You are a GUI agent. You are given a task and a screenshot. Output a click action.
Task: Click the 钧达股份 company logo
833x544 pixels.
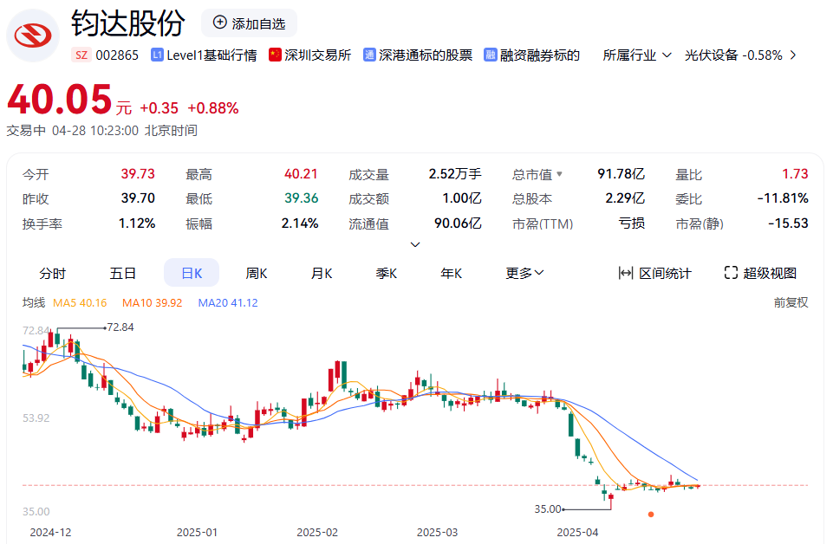pyautogui.click(x=32, y=36)
